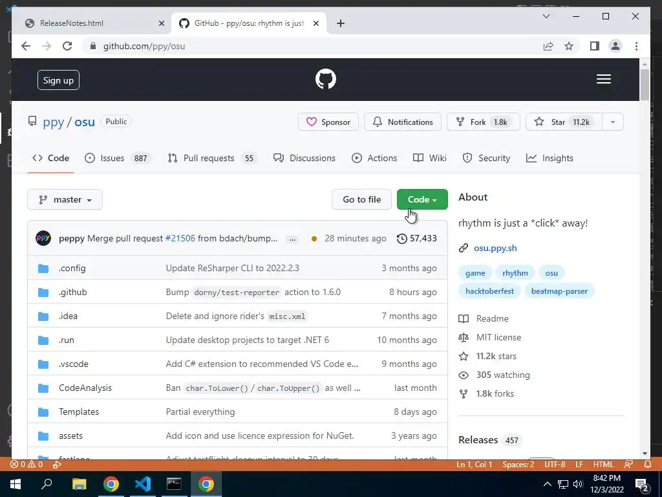The height and width of the screenshot is (497, 662).
Task: Open Chrome three-dot menu
Action: click(636, 46)
